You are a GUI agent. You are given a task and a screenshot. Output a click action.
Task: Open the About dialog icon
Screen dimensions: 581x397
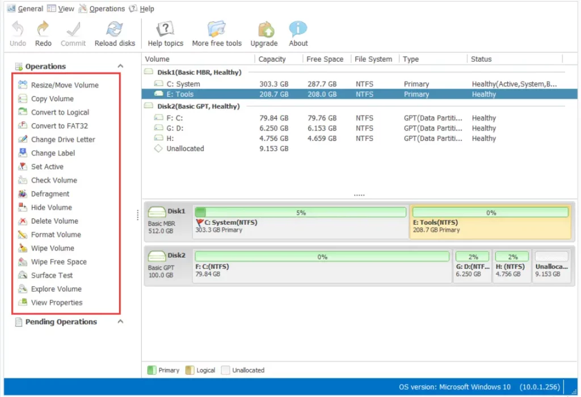point(298,30)
